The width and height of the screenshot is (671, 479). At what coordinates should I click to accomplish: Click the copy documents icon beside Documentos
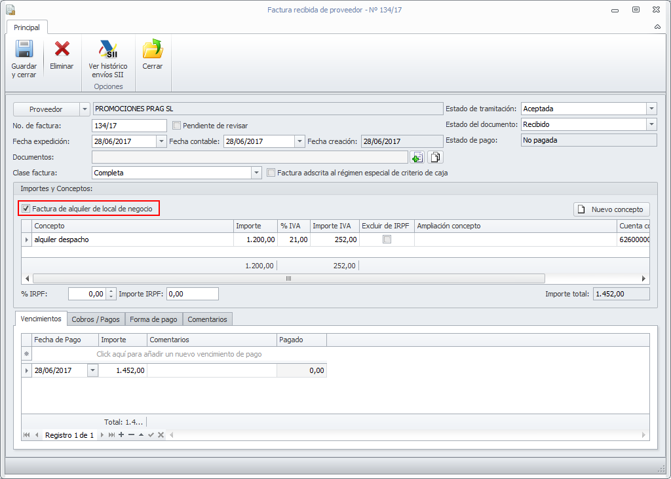[436, 157]
